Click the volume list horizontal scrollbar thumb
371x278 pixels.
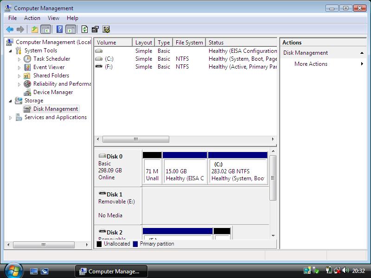tap(136, 139)
